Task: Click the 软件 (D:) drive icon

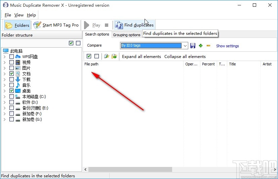Action: click(18, 103)
